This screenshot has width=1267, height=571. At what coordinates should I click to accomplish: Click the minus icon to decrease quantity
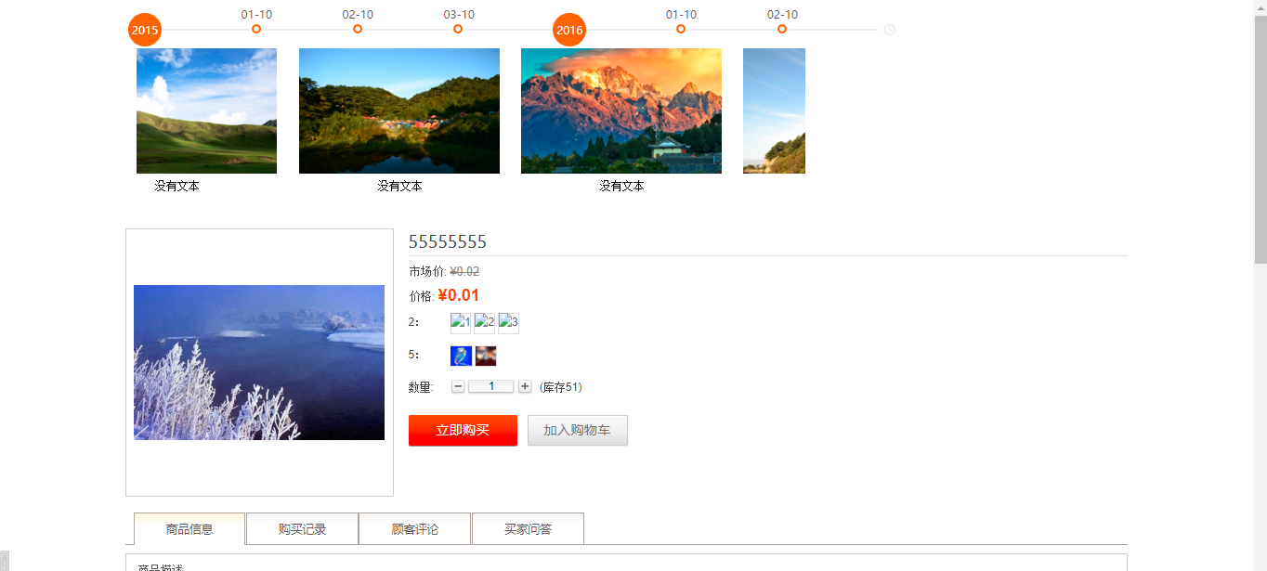pos(458,386)
